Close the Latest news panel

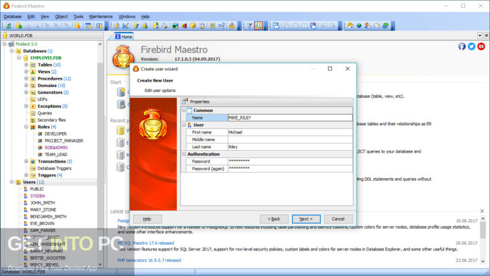coord(482,211)
